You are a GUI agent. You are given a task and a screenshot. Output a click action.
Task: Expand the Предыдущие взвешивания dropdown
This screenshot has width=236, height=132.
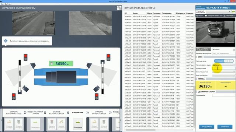point(229,12)
